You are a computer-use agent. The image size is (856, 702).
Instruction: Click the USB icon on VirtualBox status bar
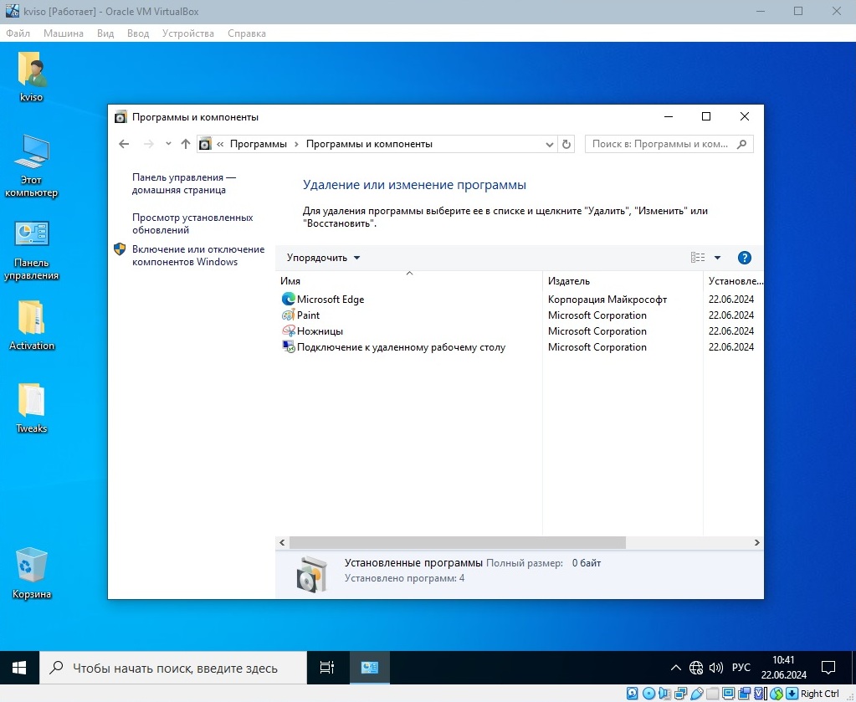pos(697,694)
